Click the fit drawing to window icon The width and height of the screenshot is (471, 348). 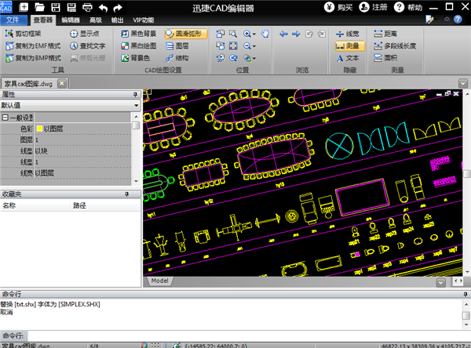(x=233, y=46)
